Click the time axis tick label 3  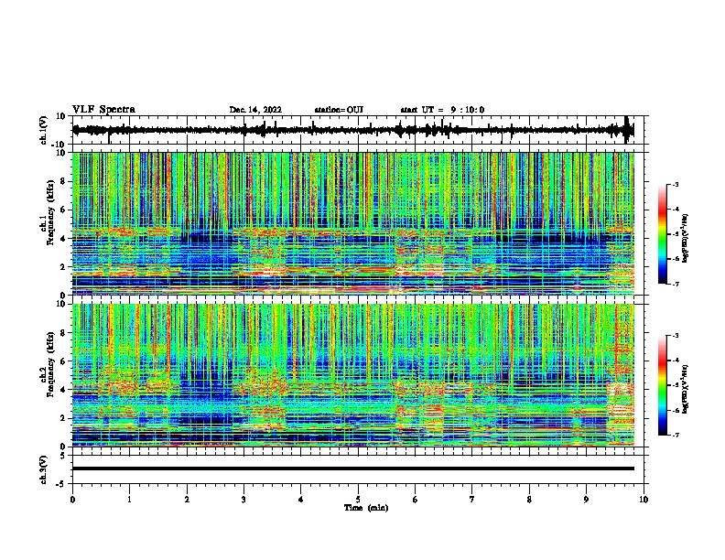(x=243, y=500)
